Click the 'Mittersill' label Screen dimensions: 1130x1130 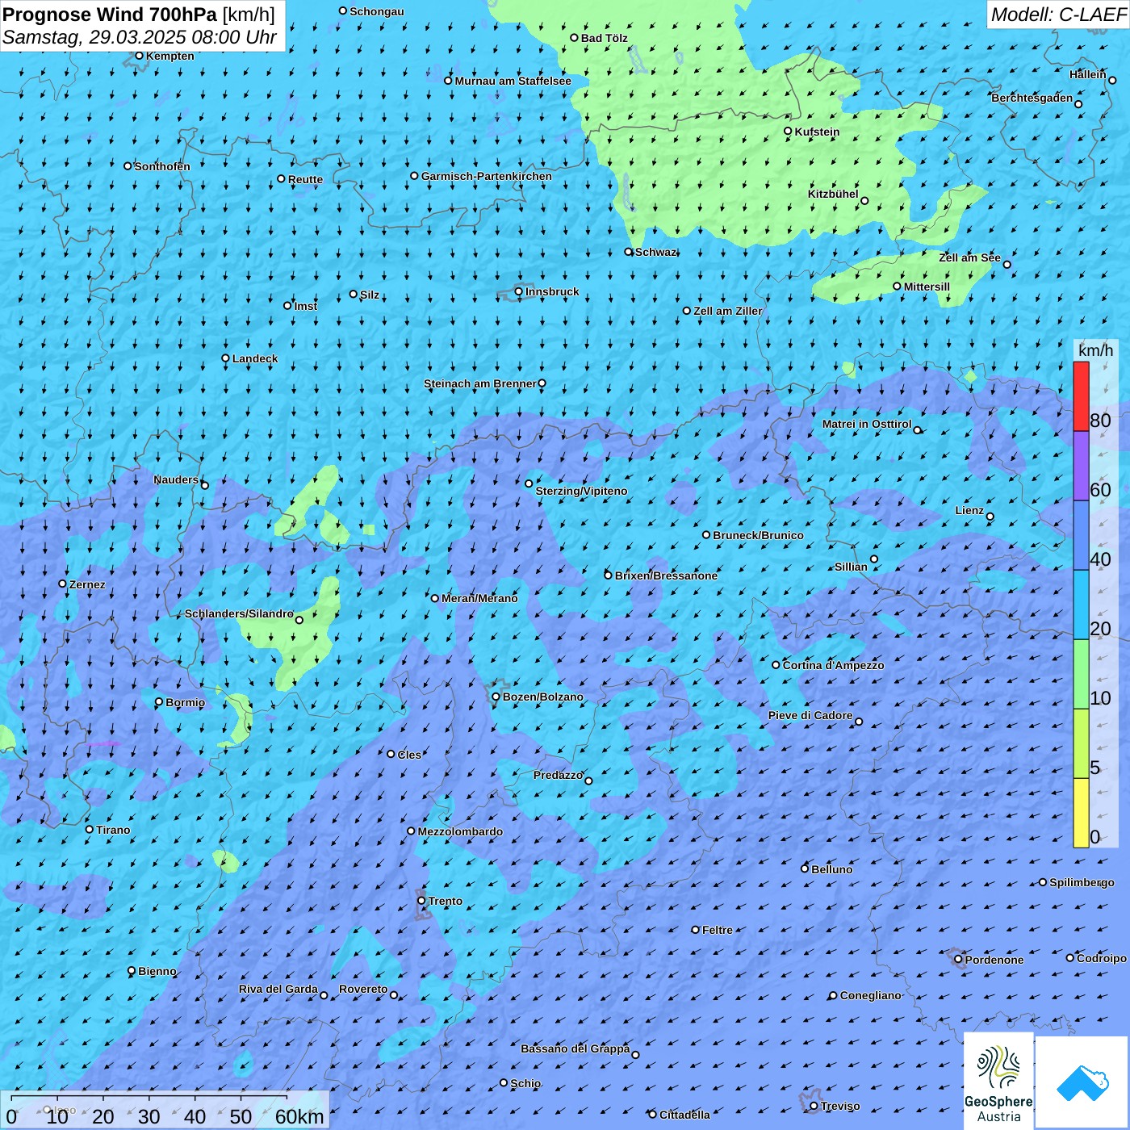point(927,287)
